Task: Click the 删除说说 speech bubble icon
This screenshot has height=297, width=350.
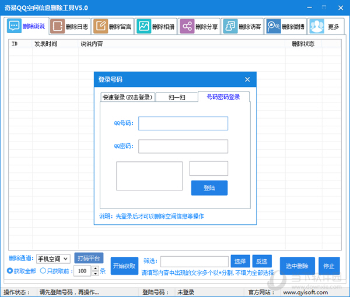Action: (14, 26)
